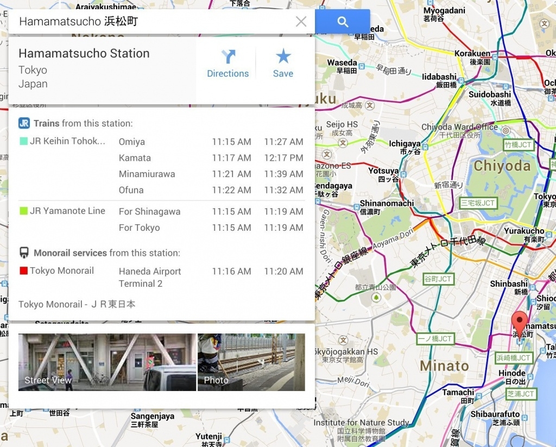Image resolution: width=556 pixels, height=447 pixels.
Task: Click the Chiyoda Ward Office landmark icon
Action: 505,130
